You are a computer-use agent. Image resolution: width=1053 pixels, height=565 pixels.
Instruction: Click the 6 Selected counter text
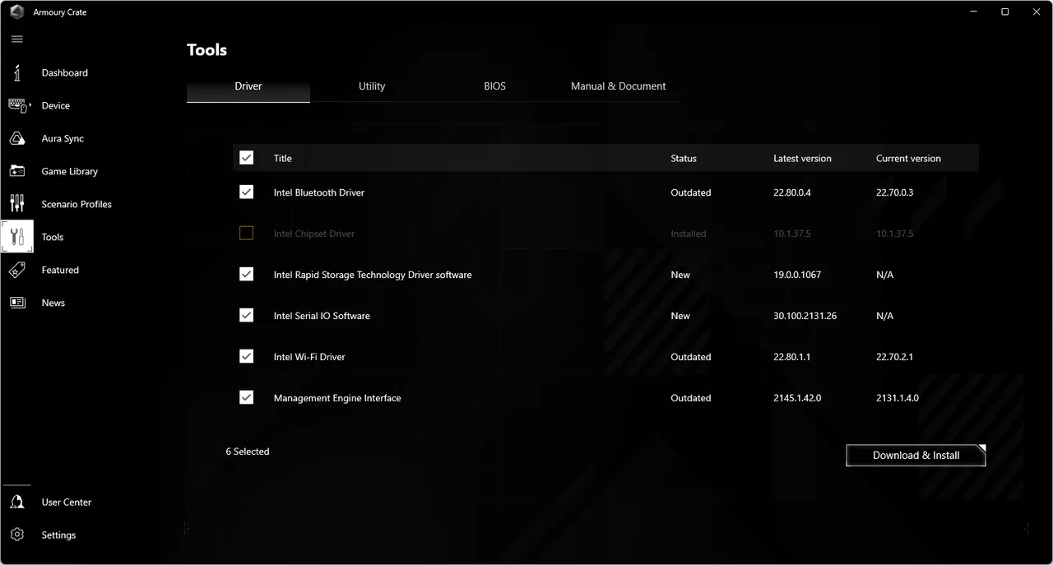(x=248, y=452)
